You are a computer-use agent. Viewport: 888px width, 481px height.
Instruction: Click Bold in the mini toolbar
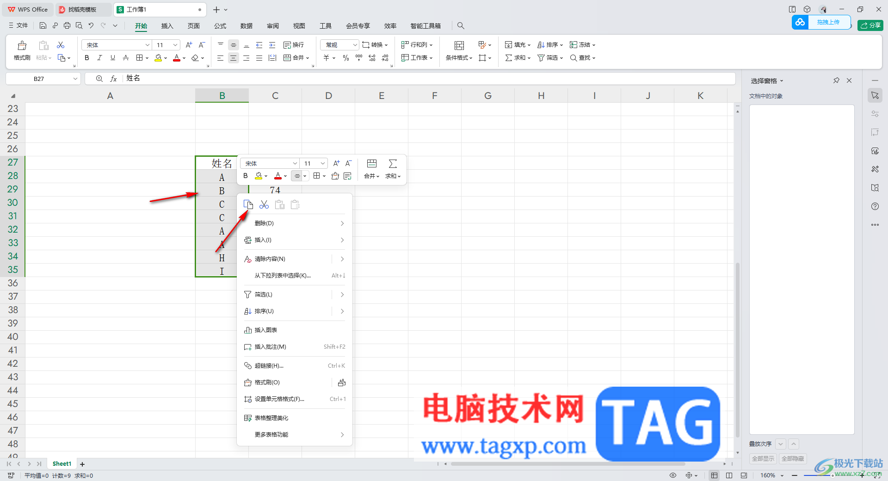click(x=246, y=176)
